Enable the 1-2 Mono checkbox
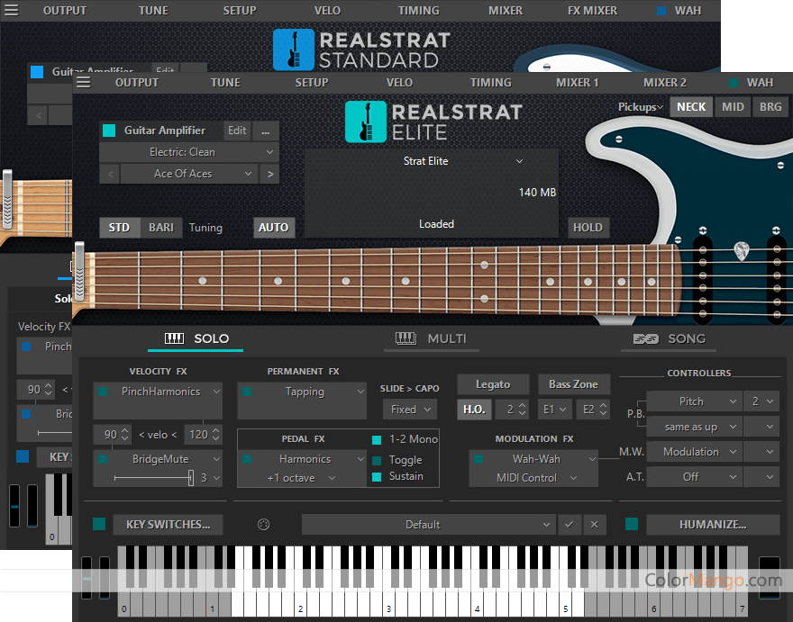 [378, 439]
